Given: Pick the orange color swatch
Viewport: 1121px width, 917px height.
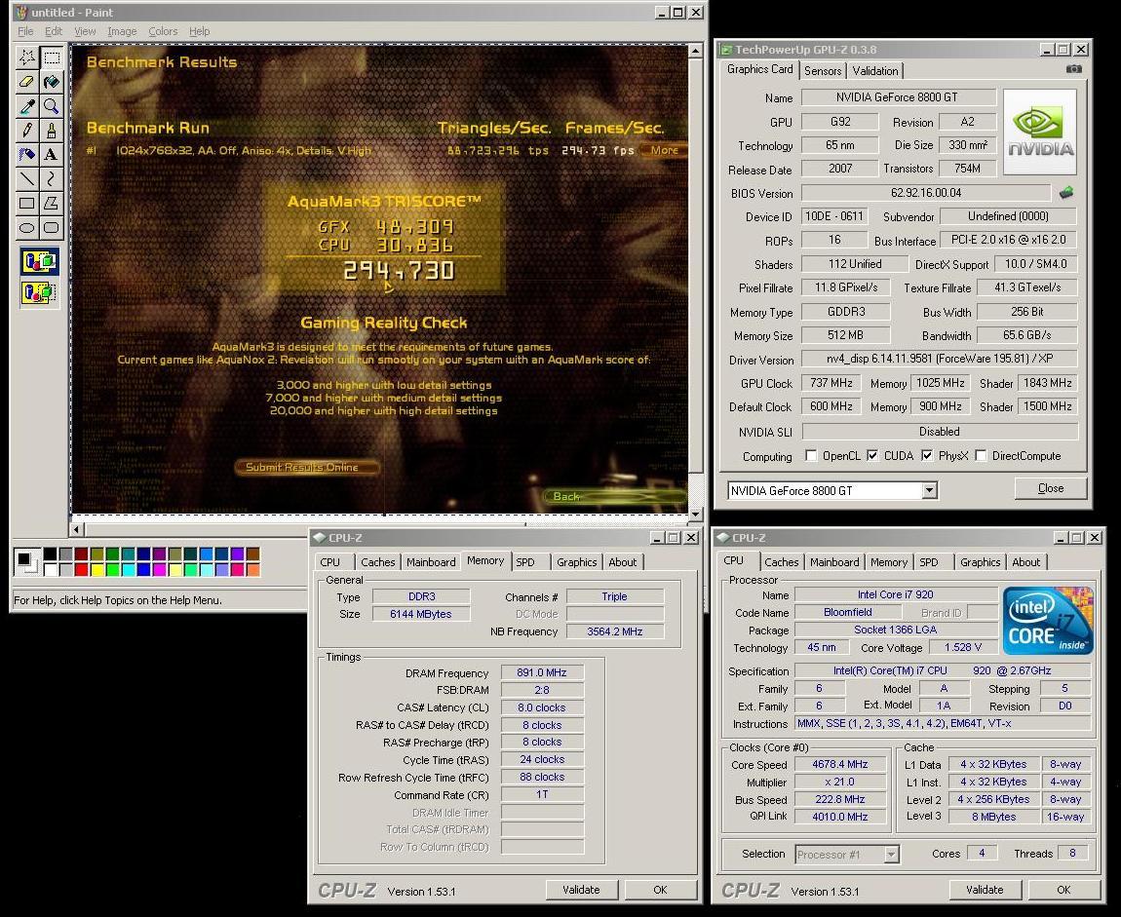Looking at the screenshot, I should tap(253, 570).
